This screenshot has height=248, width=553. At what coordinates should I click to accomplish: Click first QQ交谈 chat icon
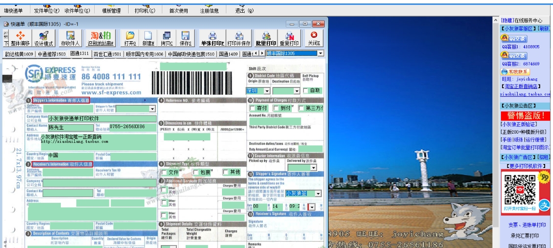[514, 38]
